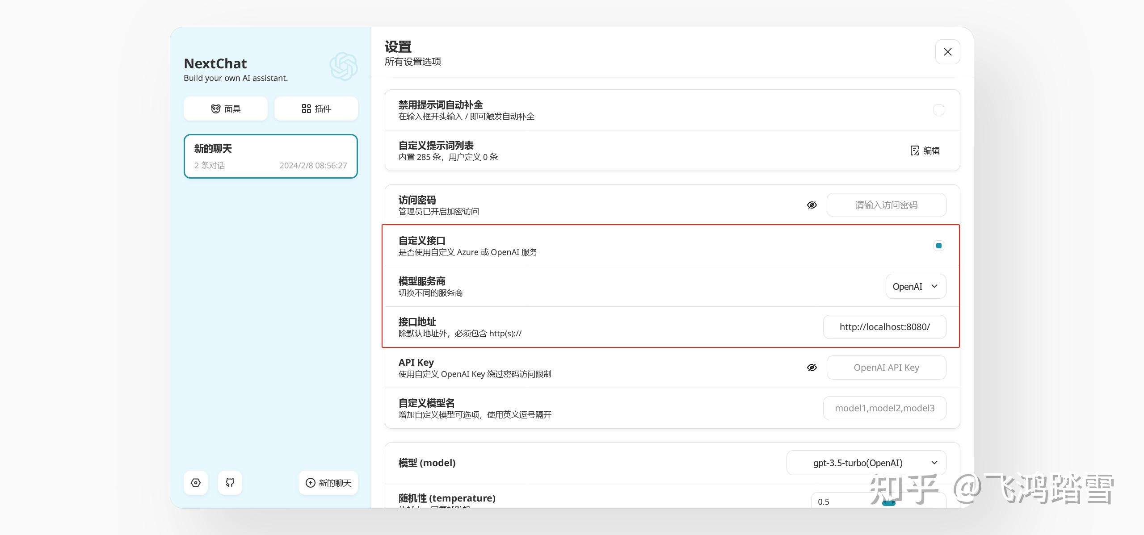
Task: Open settings via the gear icon
Action: 196,483
